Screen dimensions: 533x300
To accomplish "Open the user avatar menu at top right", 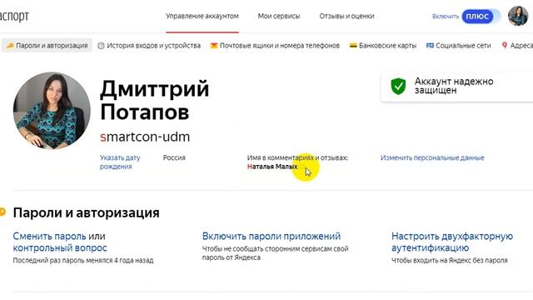I will coord(518,16).
